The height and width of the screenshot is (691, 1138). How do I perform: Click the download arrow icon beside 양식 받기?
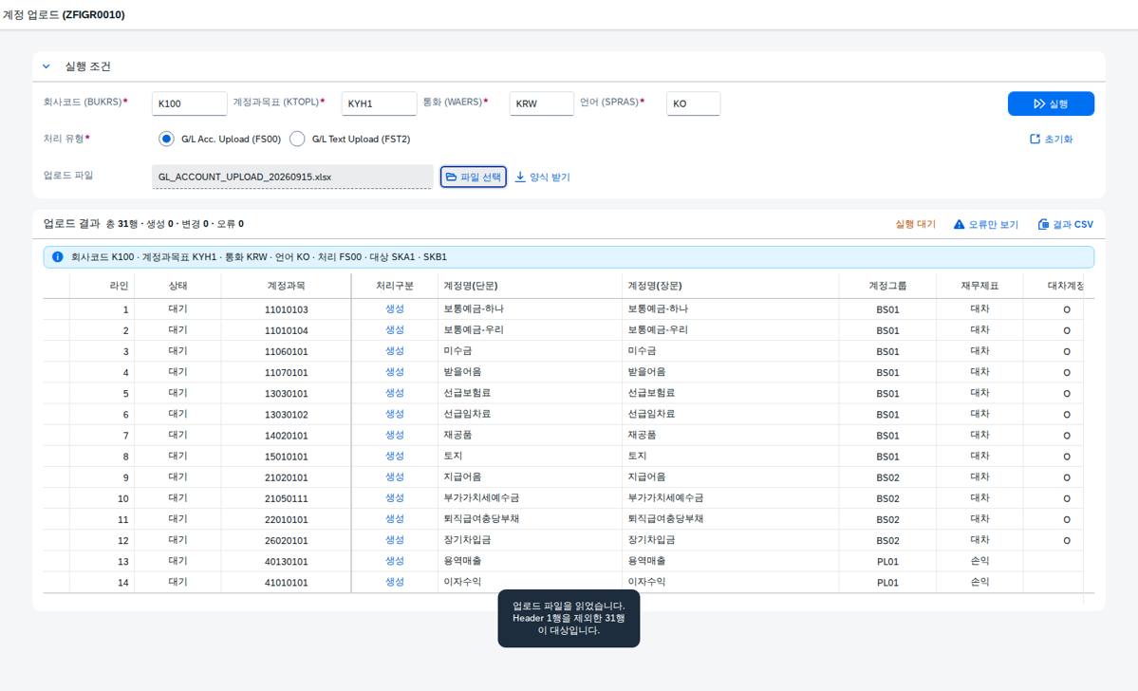click(x=520, y=177)
